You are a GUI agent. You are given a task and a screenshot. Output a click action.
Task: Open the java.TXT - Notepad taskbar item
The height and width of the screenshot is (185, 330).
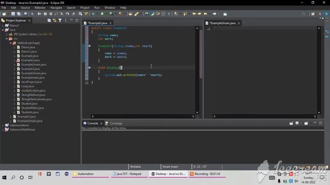coord(129,174)
